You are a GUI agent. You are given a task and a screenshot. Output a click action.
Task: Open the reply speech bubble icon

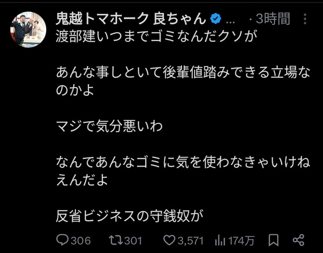63,240
